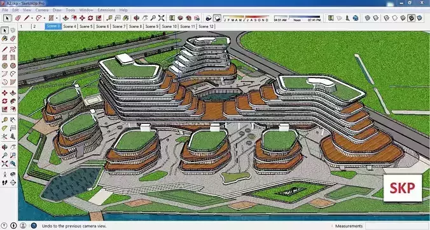Screen dimensions: 430x230
Task: Switch to Wireframe style
Action: click(x=386, y=18)
